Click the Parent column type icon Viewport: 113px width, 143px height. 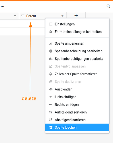click(x=23, y=16)
